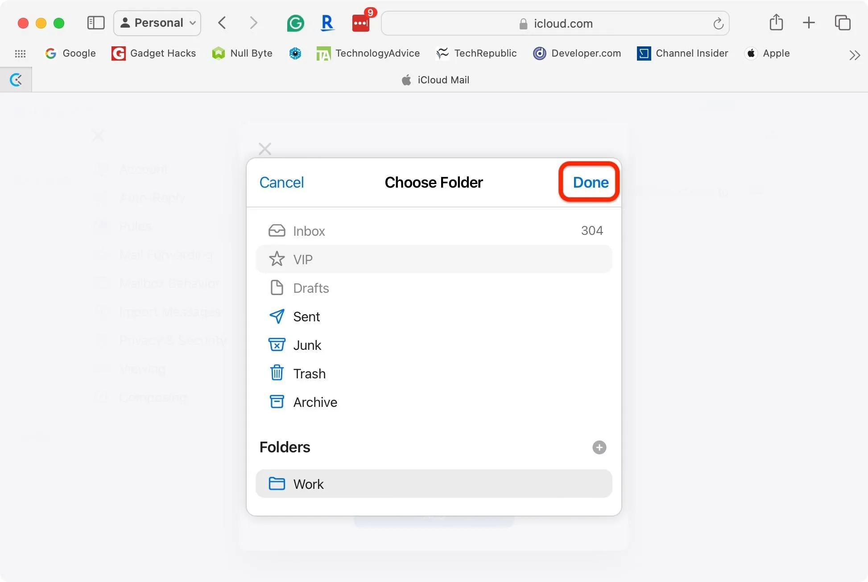Screen dimensions: 868x582
Task: Select the Work folder
Action: pyautogui.click(x=434, y=484)
